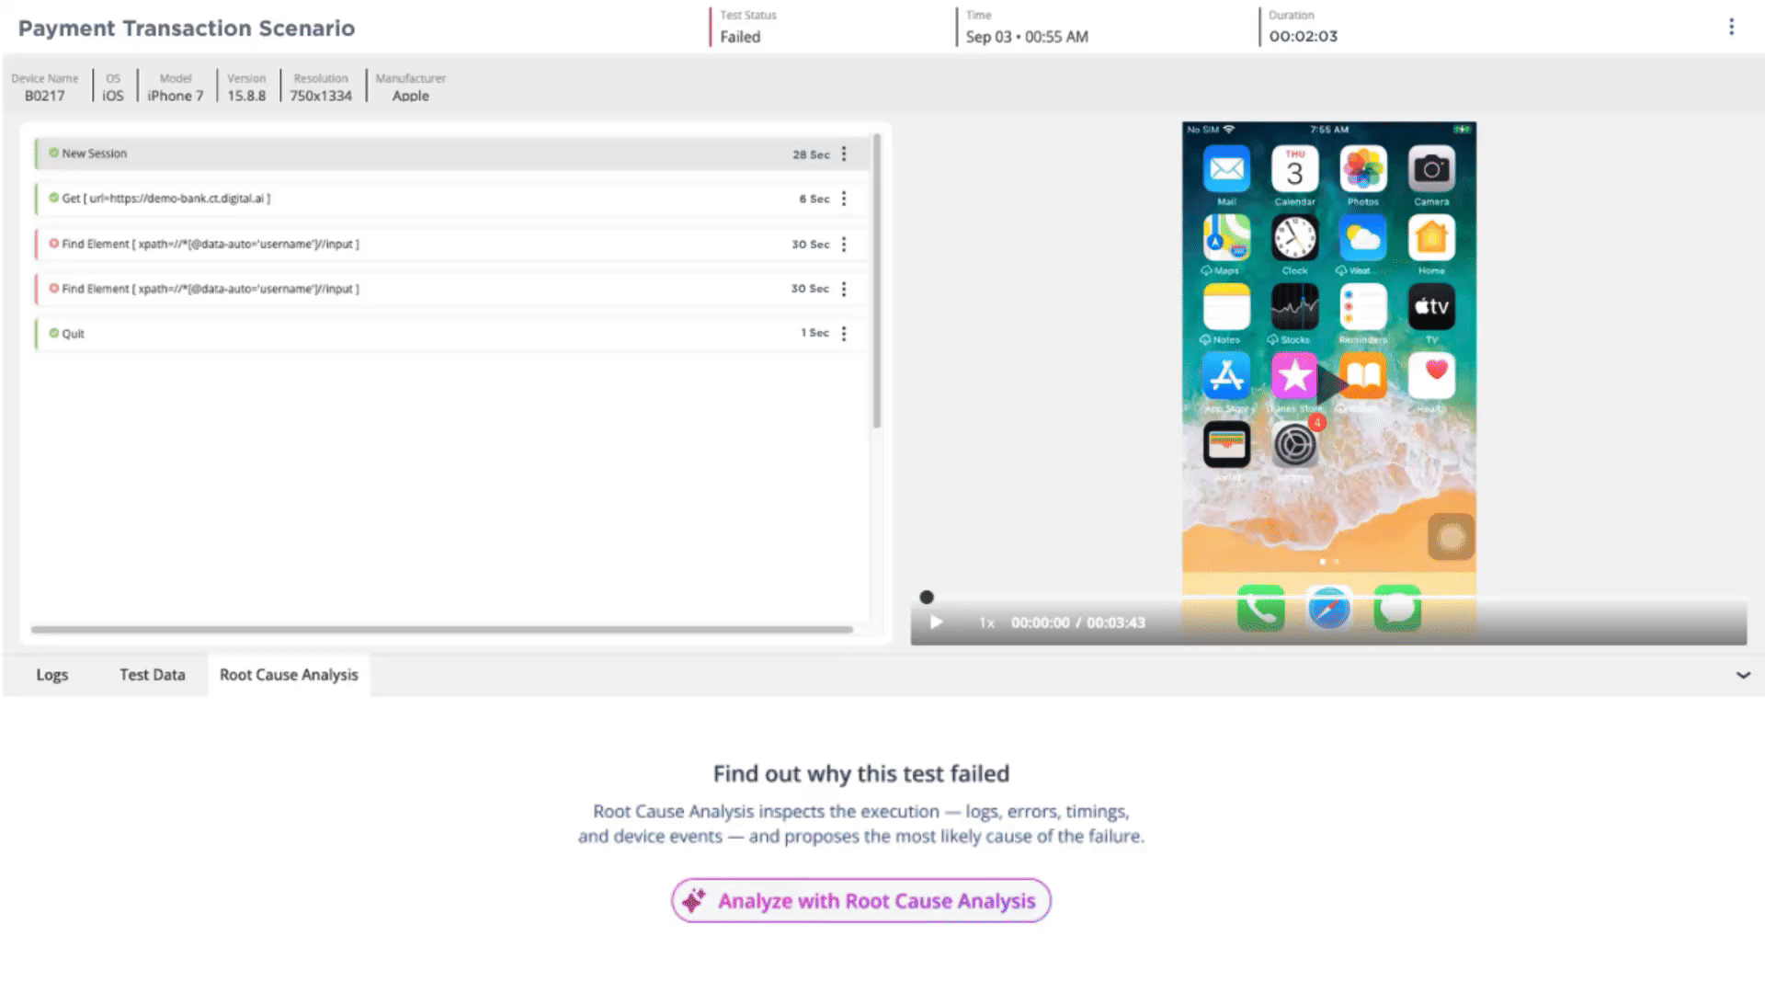Image resolution: width=1765 pixels, height=993 pixels.
Task: Open options for first Find Element step
Action: click(x=844, y=244)
